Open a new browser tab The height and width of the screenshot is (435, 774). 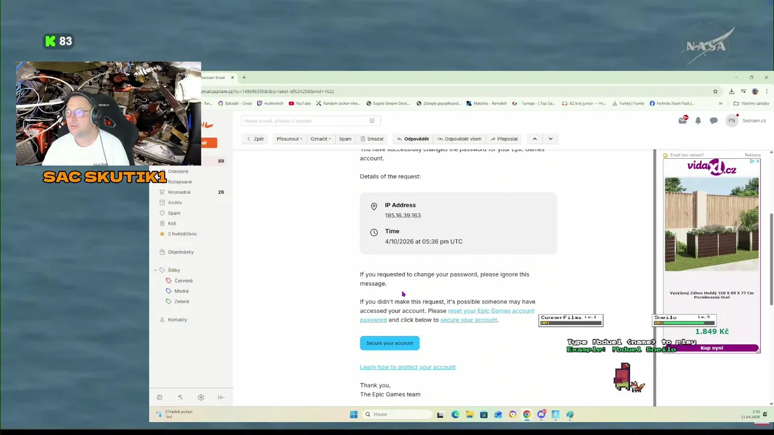point(244,77)
